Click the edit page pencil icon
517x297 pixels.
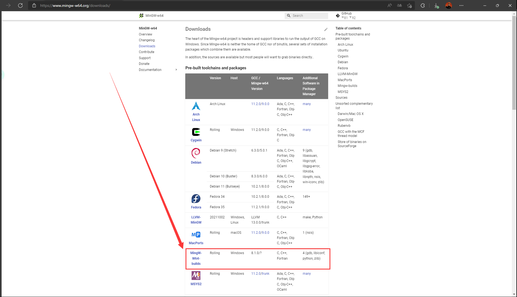point(326,29)
